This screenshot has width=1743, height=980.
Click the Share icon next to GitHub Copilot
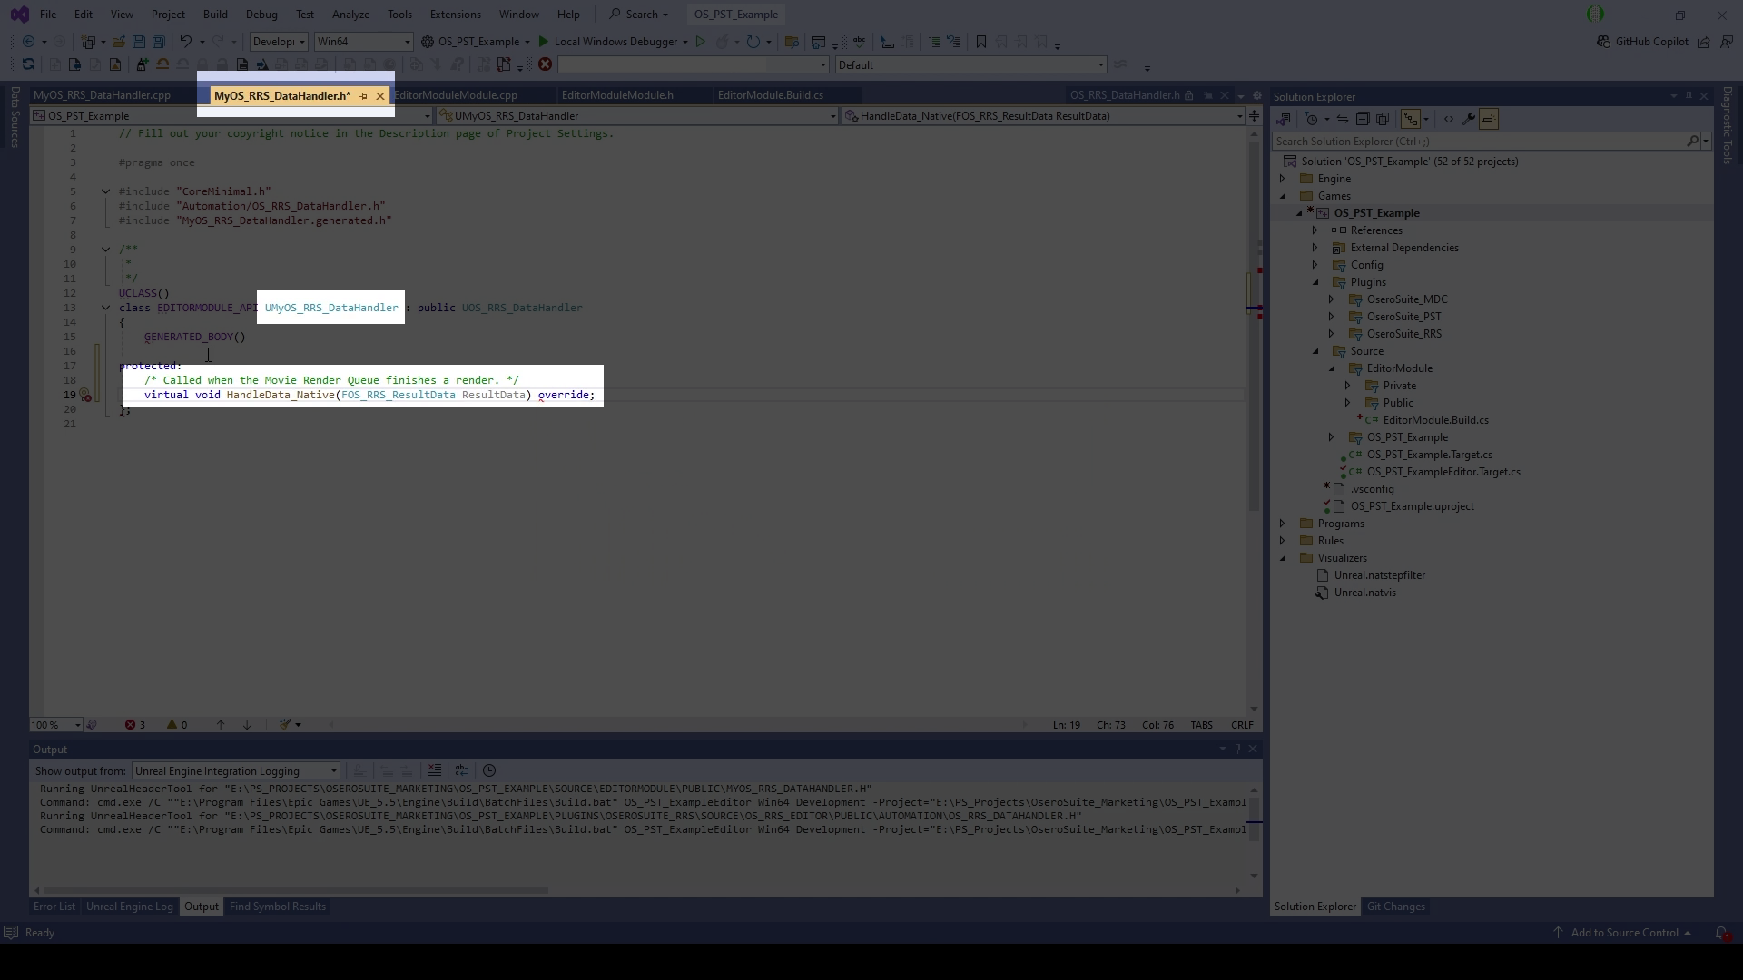pos(1704,42)
